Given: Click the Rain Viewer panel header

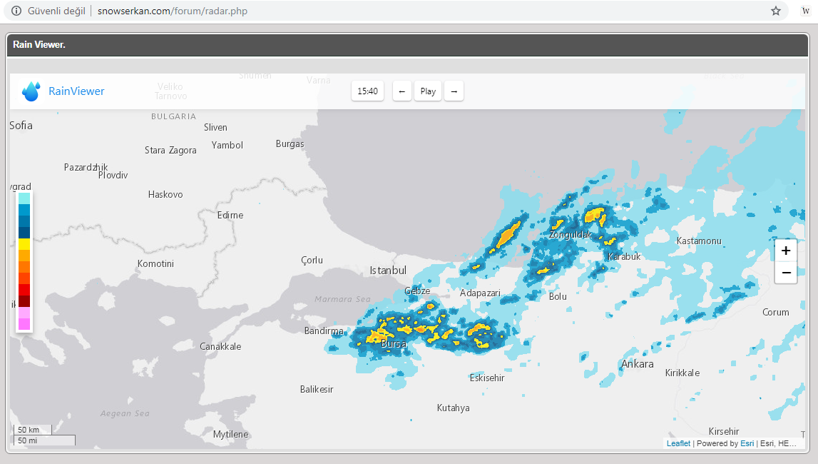Looking at the screenshot, I should (407, 45).
